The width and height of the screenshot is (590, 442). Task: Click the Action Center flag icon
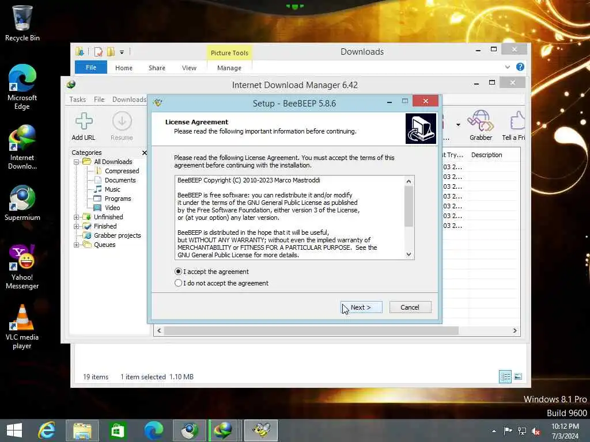508,430
